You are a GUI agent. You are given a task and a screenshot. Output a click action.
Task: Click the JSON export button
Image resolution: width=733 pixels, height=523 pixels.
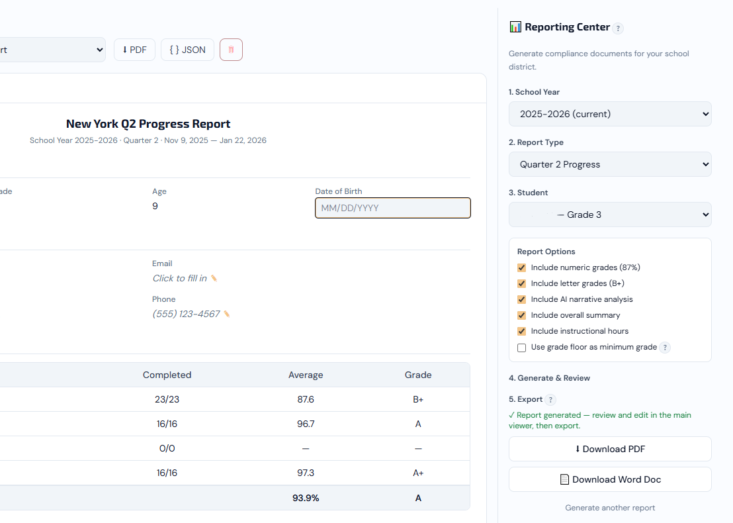tap(187, 49)
